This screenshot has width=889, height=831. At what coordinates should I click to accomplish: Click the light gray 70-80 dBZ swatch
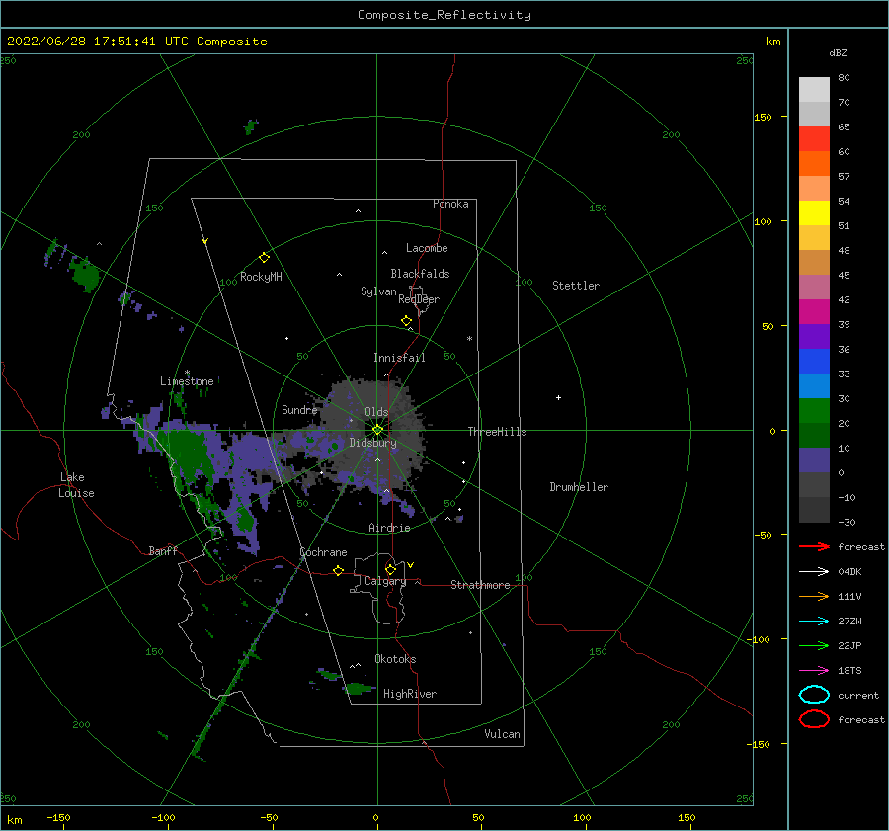[814, 90]
